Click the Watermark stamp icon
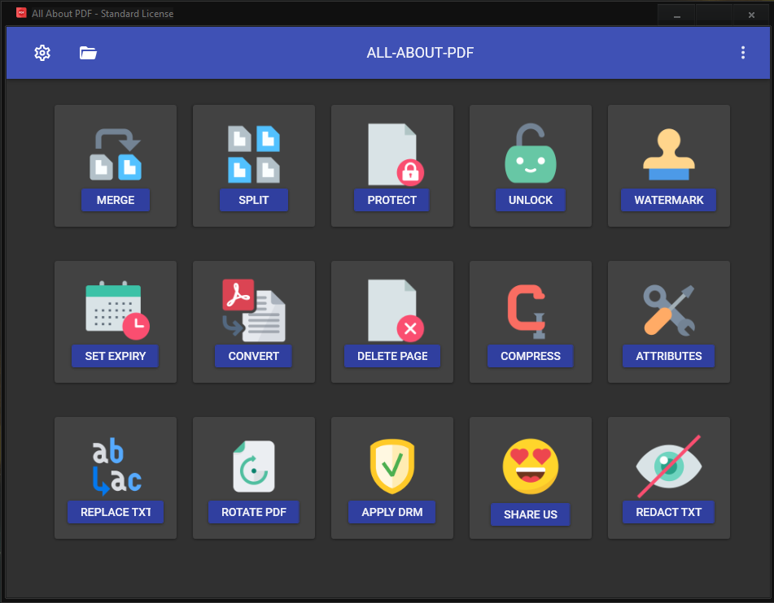 click(x=669, y=154)
